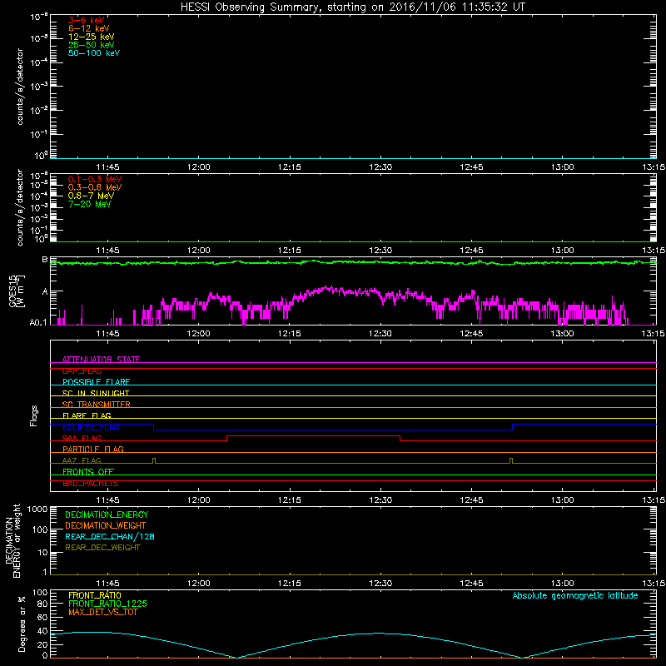Click the DECIMATION_WEIGHT legend label
Image resolution: width=666 pixels, height=666 pixels.
pyautogui.click(x=106, y=526)
